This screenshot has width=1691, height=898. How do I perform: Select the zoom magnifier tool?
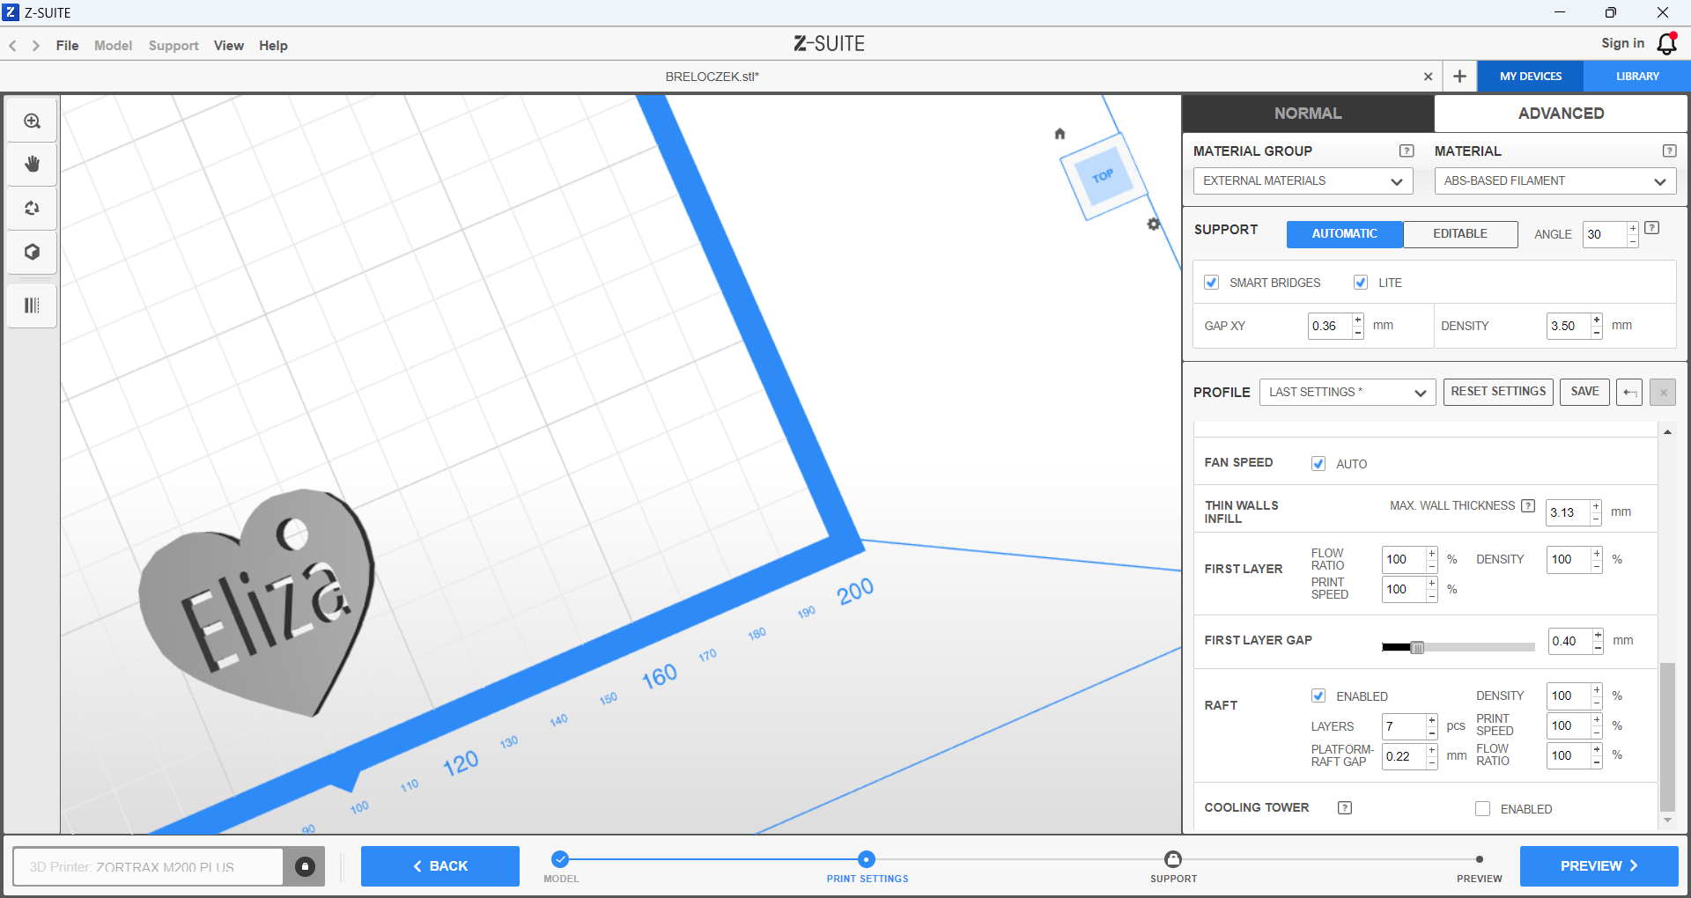pos(33,121)
